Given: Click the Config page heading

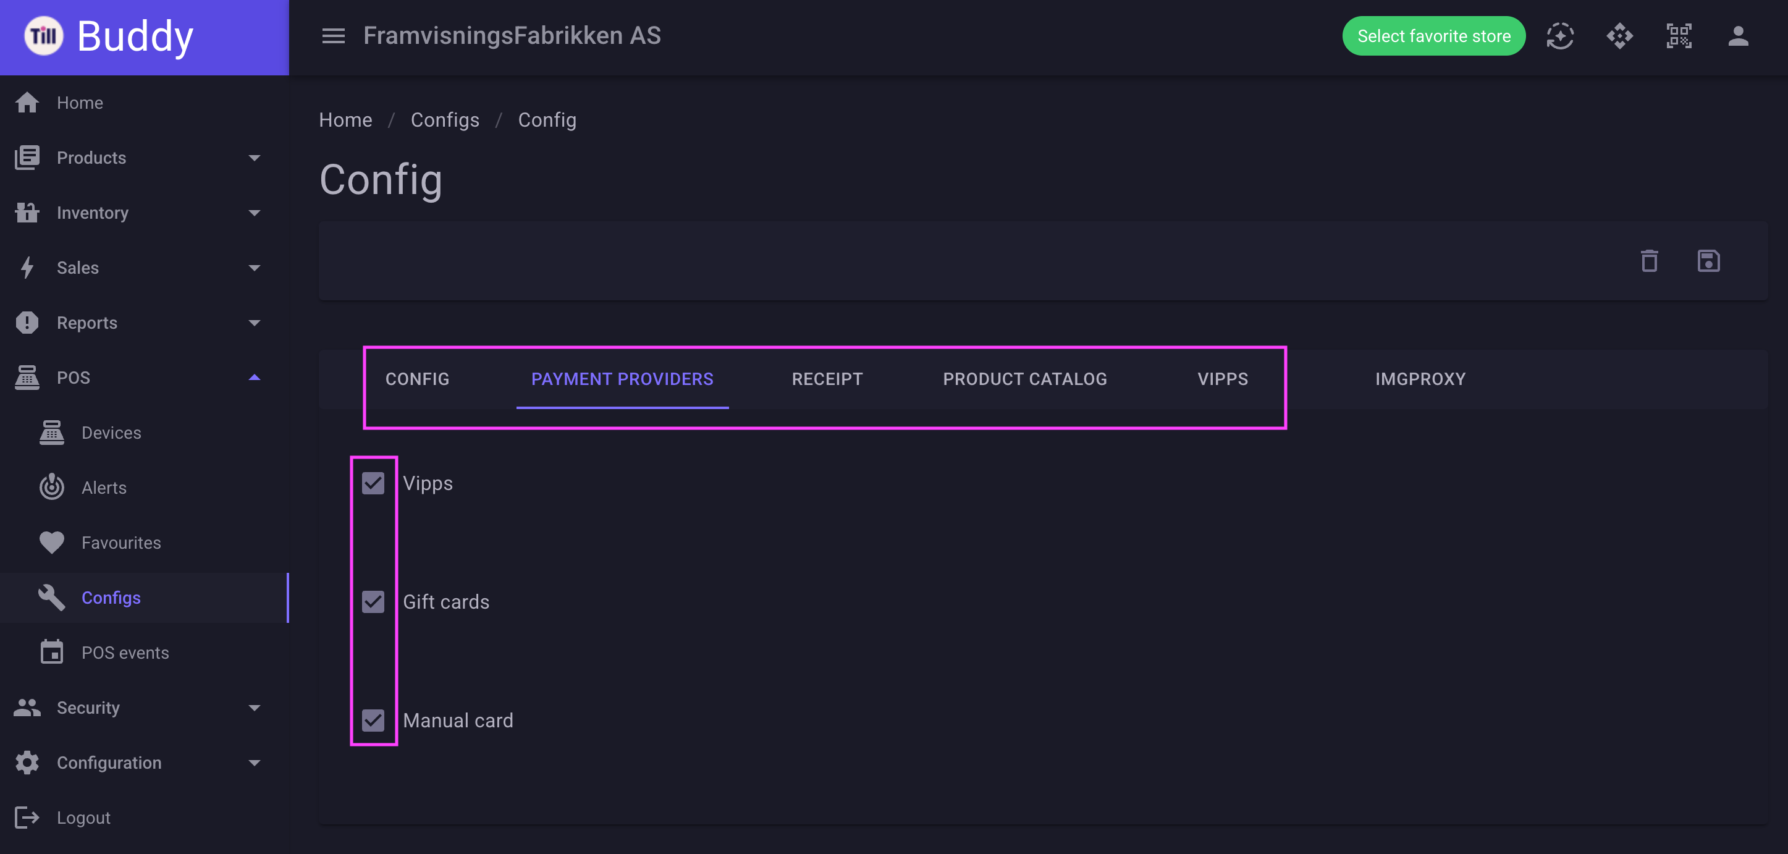Looking at the screenshot, I should pyautogui.click(x=381, y=180).
